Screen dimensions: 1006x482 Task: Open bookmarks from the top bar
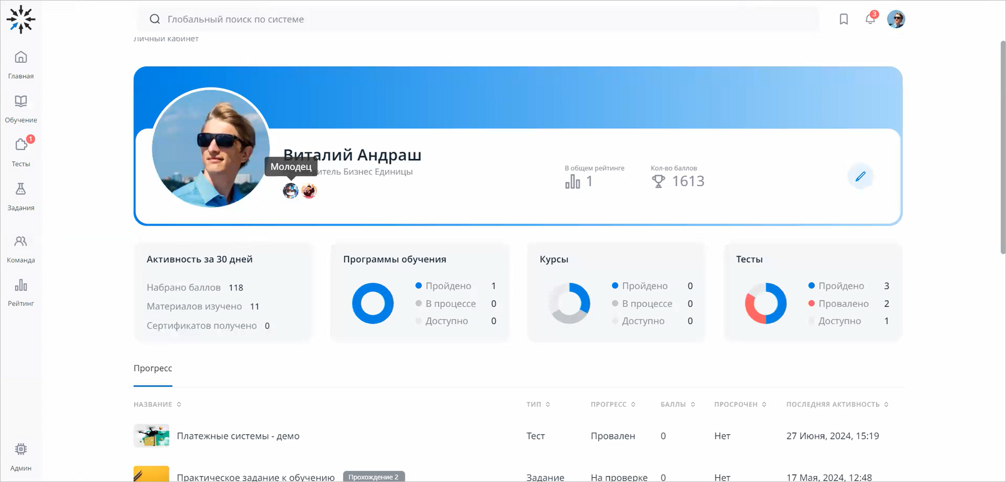pos(844,19)
